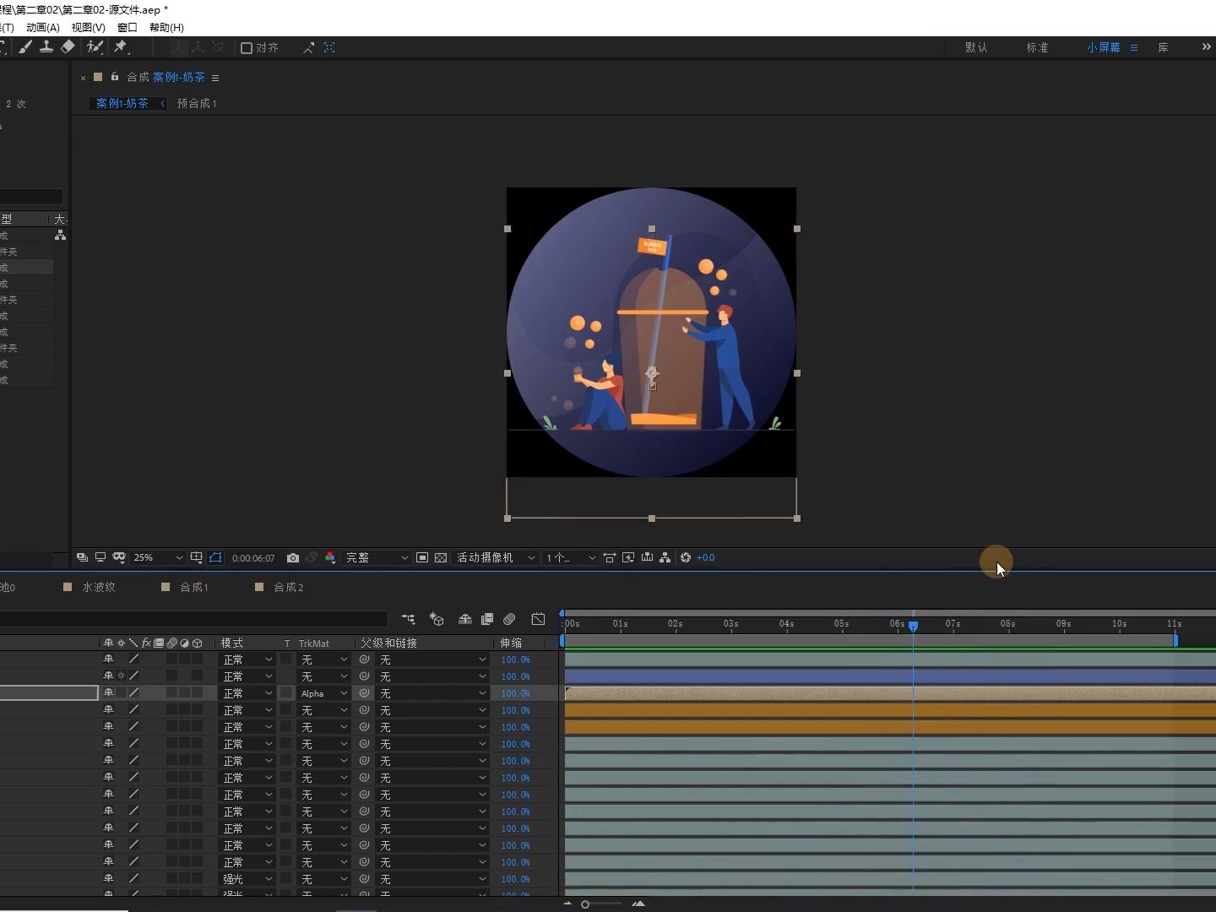The width and height of the screenshot is (1216, 912).
Task: Enable motion blur for timeline layers
Action: click(x=509, y=619)
